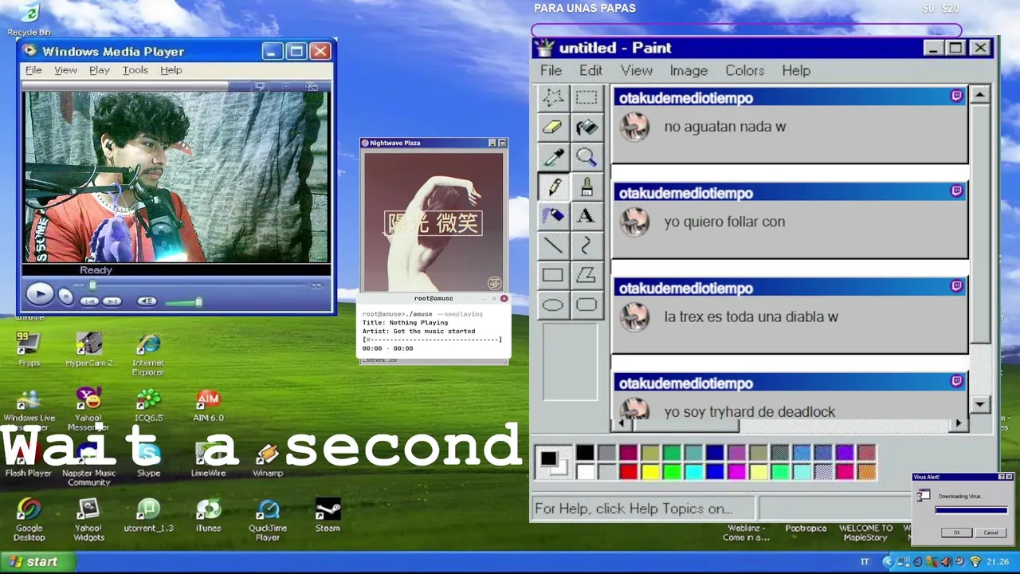Expand hidden system tray icons arrow
This screenshot has width=1020, height=574.
click(887, 562)
